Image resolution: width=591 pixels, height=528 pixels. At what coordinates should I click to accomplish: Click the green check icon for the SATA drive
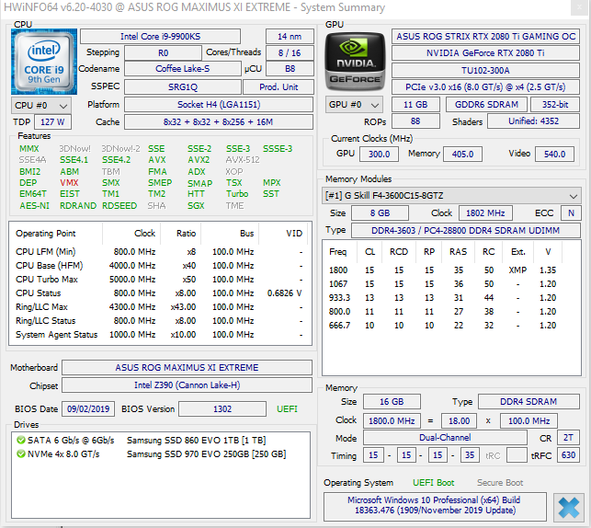pos(21,440)
